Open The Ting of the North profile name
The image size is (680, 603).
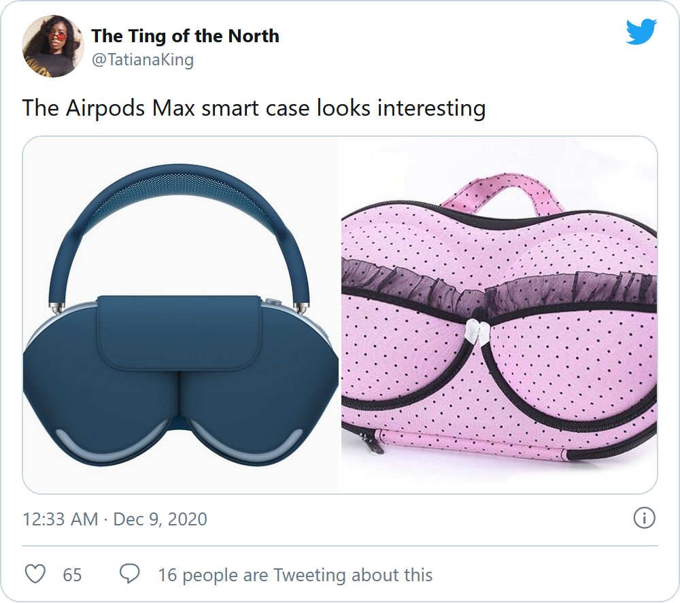(x=185, y=36)
